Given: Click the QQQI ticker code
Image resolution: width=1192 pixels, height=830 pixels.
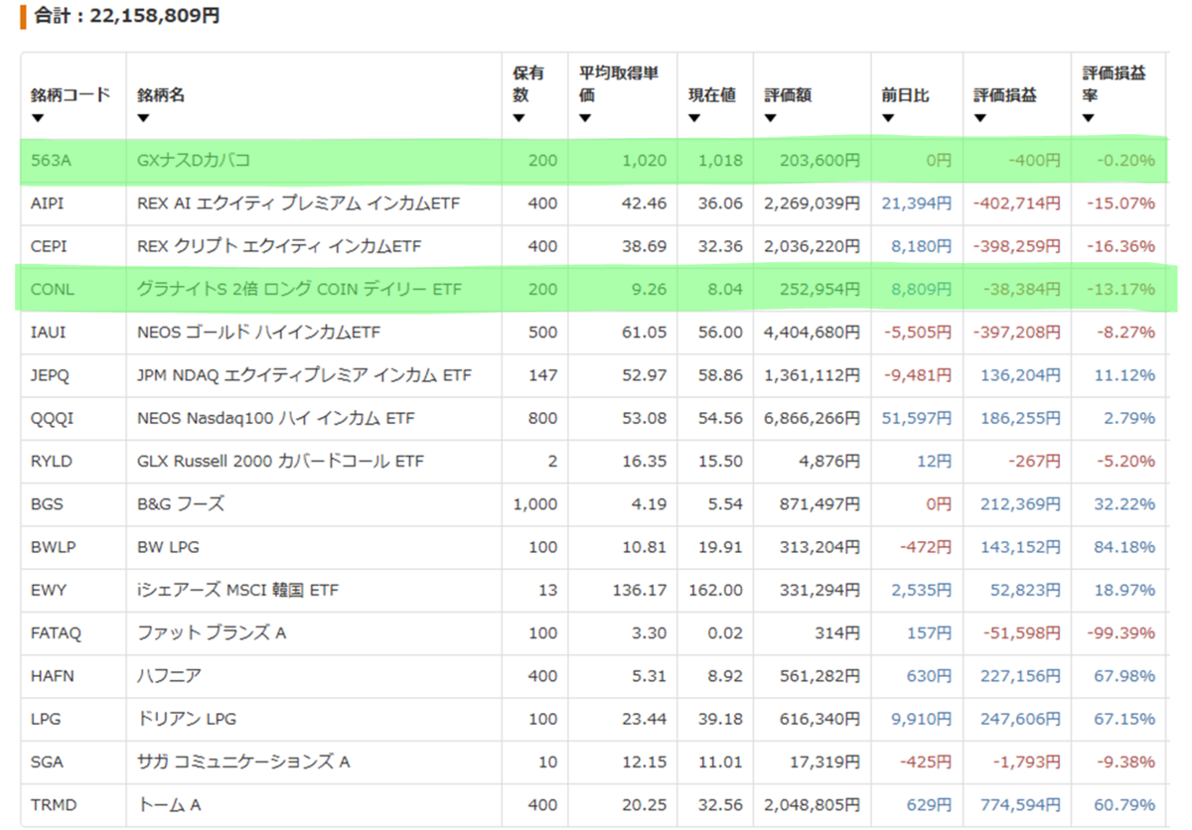Looking at the screenshot, I should (x=52, y=418).
